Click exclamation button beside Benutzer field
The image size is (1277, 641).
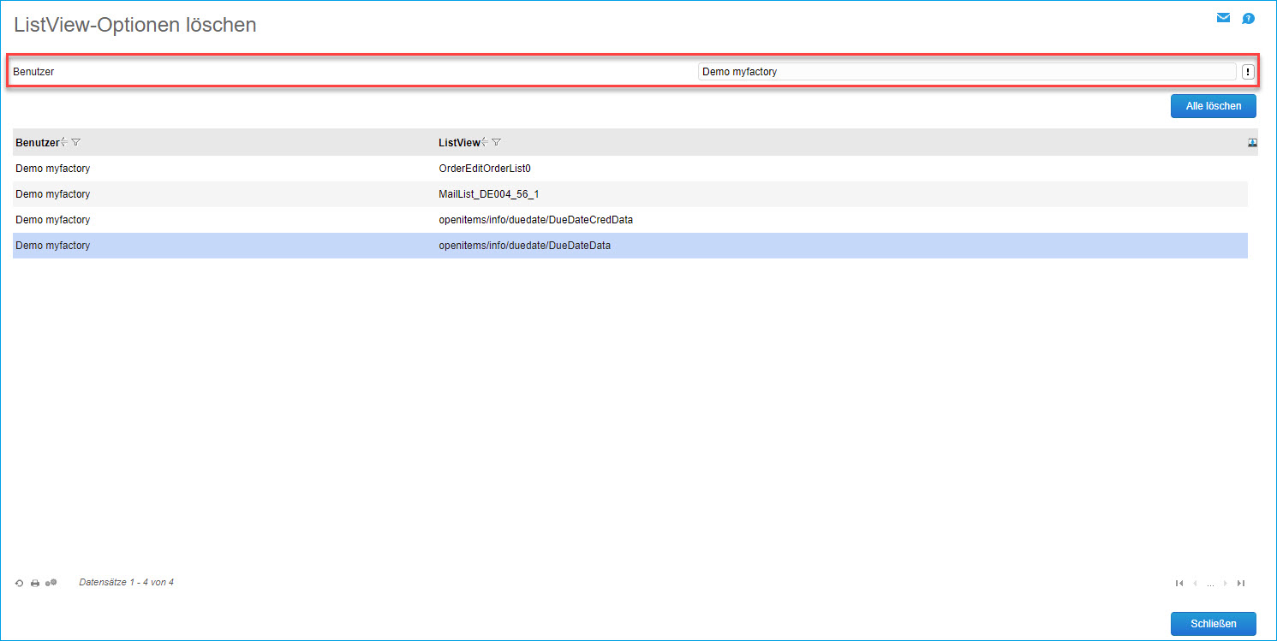[1248, 72]
